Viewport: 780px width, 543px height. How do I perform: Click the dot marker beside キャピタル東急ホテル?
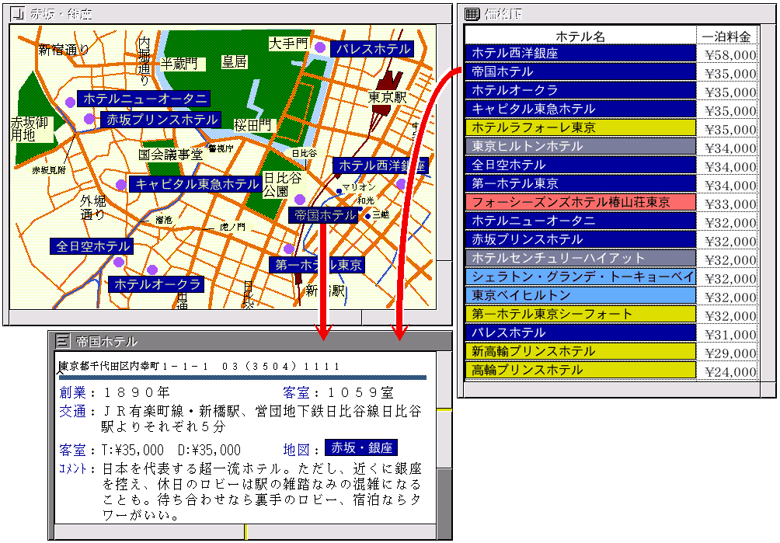120,184
